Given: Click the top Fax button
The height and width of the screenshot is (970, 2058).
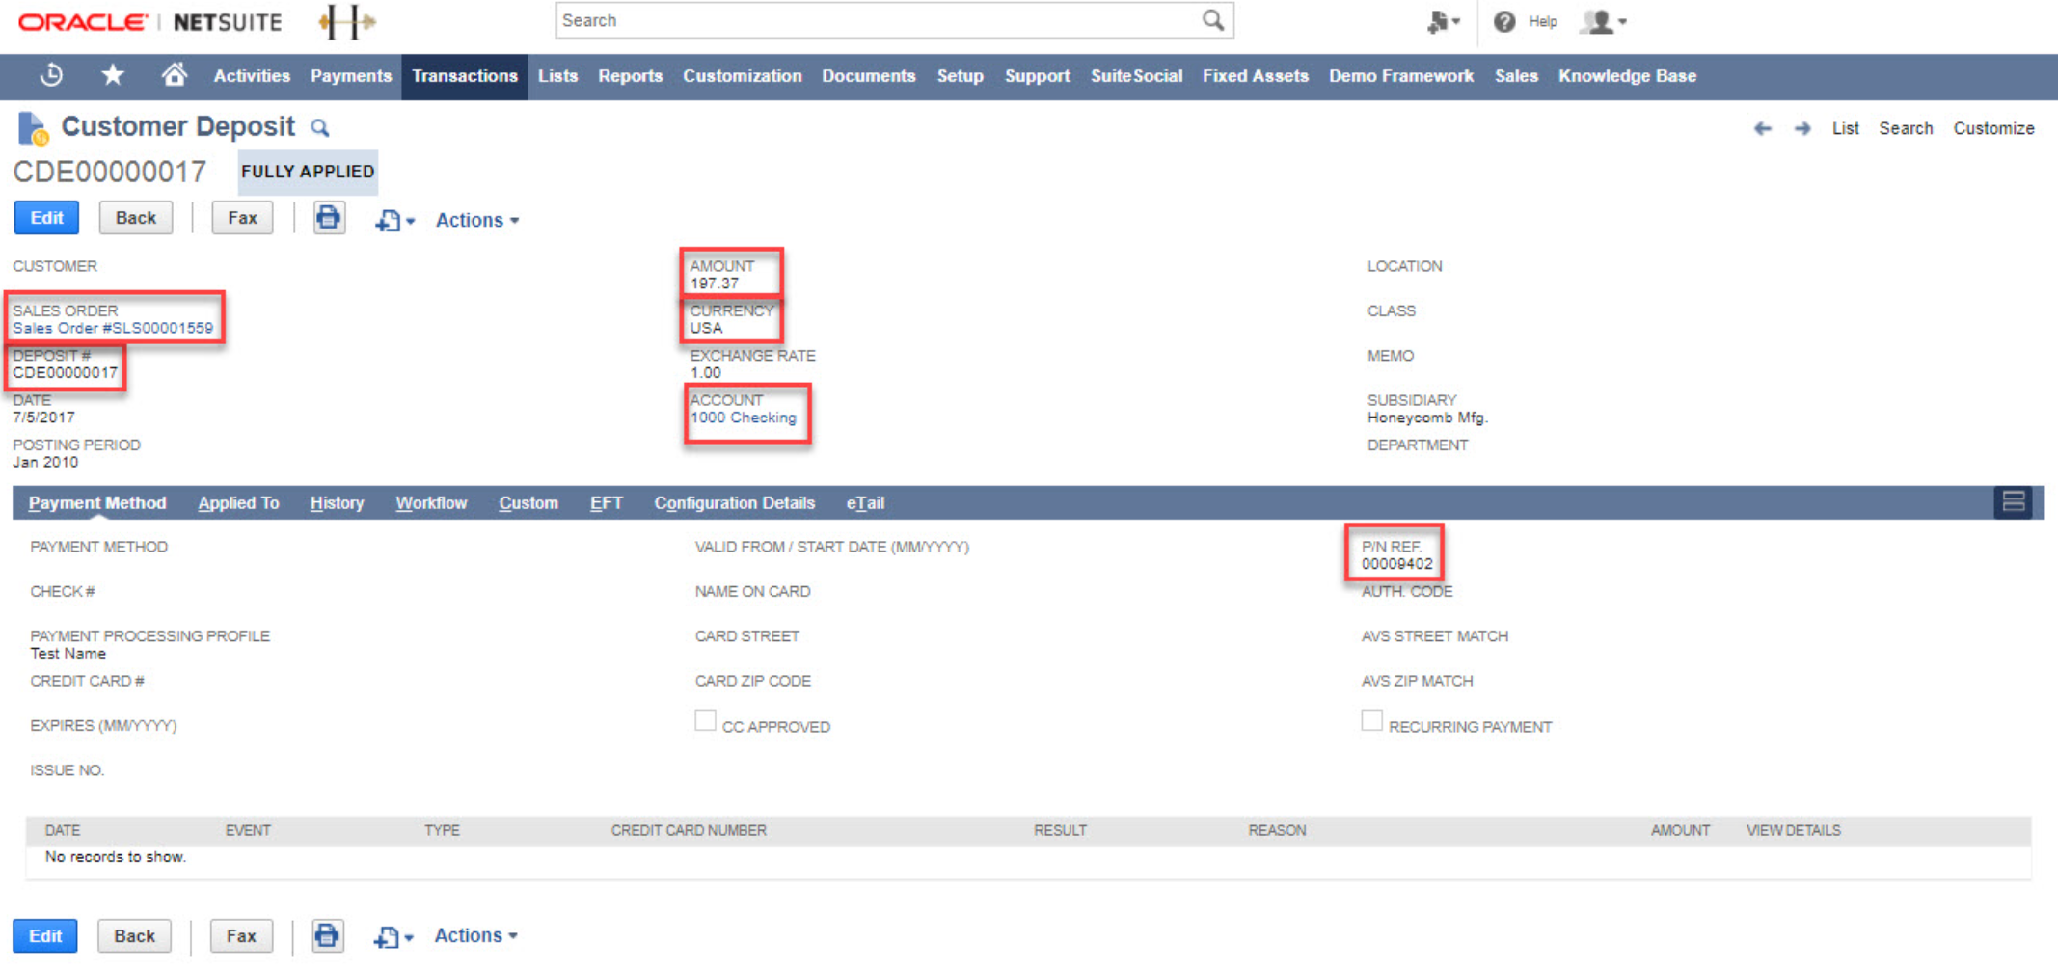Looking at the screenshot, I should point(242,218).
